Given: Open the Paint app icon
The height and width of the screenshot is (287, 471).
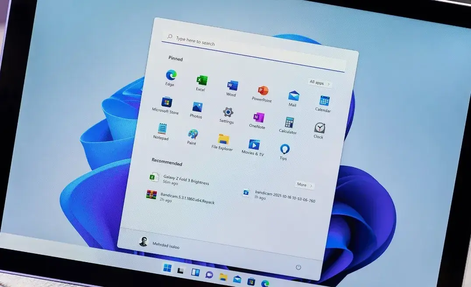Looking at the screenshot, I should click(193, 134).
